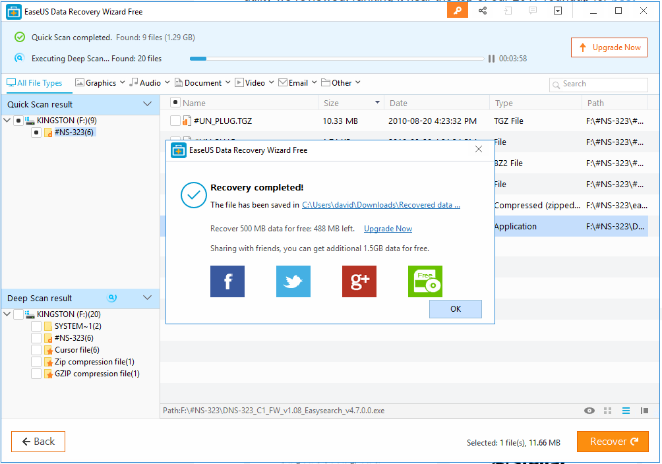Viewport: 662px width, 464px height.
Task: Check the Zip compression file(1) checkbox
Action: point(36,362)
